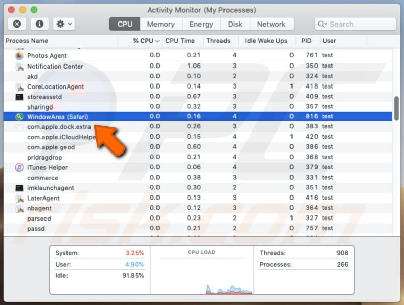
Task: Click CPU Time value 0.67
Action: point(194,96)
